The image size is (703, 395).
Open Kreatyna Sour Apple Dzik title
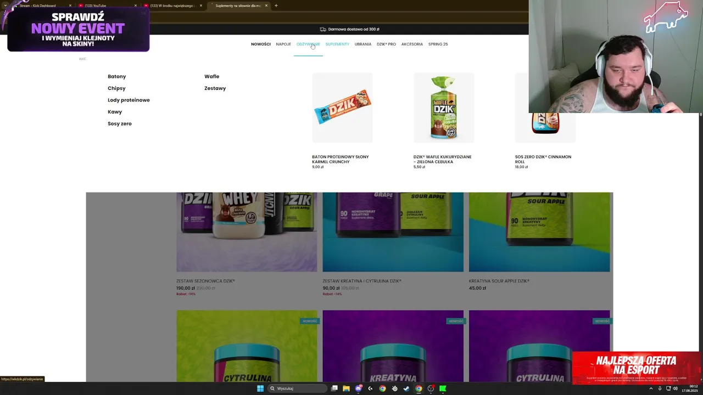pyautogui.click(x=499, y=281)
